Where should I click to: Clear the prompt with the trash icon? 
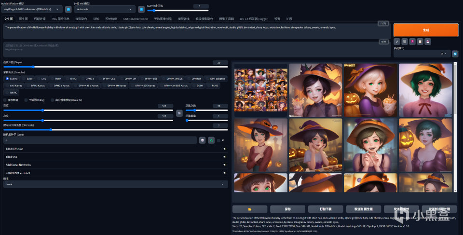tap(405, 41)
